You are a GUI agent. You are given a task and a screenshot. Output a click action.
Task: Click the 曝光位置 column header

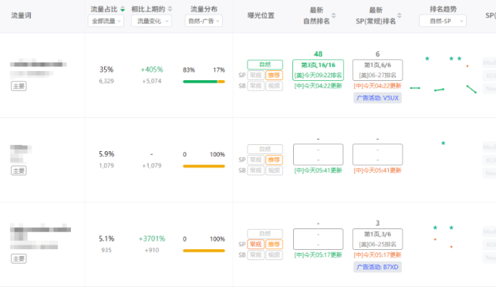261,15
